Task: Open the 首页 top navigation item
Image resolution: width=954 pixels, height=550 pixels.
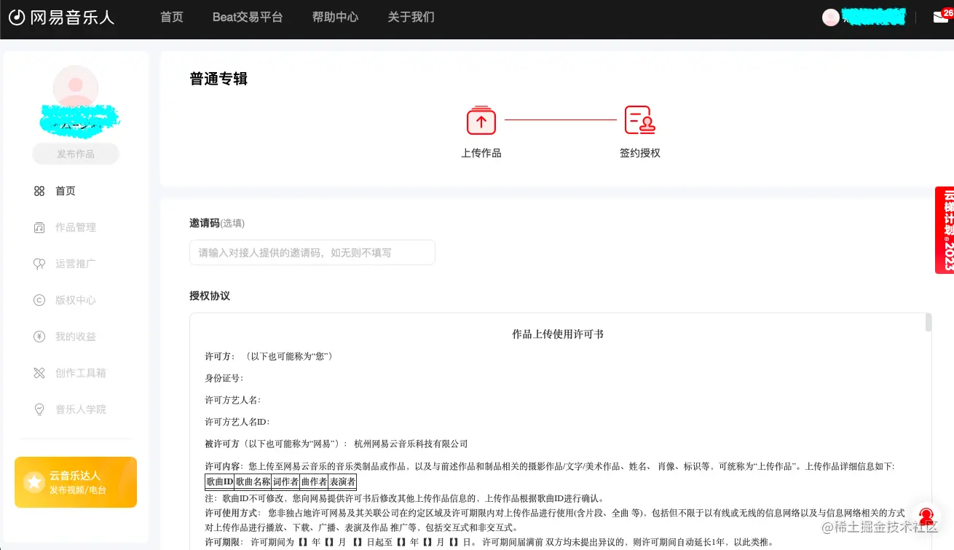Action: (x=172, y=17)
